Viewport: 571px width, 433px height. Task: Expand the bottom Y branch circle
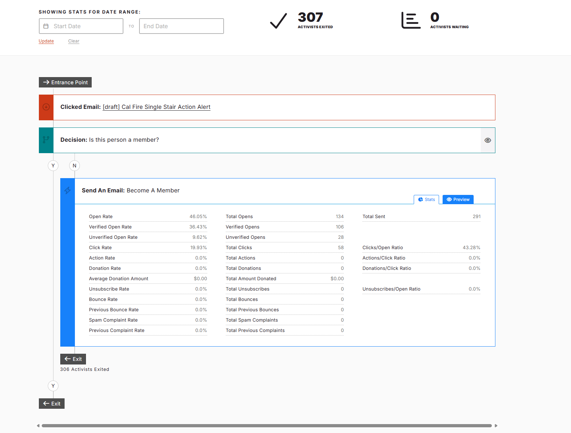53,386
